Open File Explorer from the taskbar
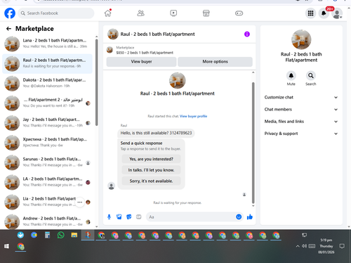This screenshot has width=351, height=263. click(74, 235)
